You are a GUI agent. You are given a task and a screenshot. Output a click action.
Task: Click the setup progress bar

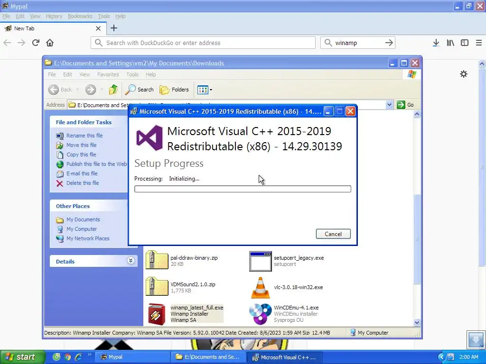click(x=243, y=189)
